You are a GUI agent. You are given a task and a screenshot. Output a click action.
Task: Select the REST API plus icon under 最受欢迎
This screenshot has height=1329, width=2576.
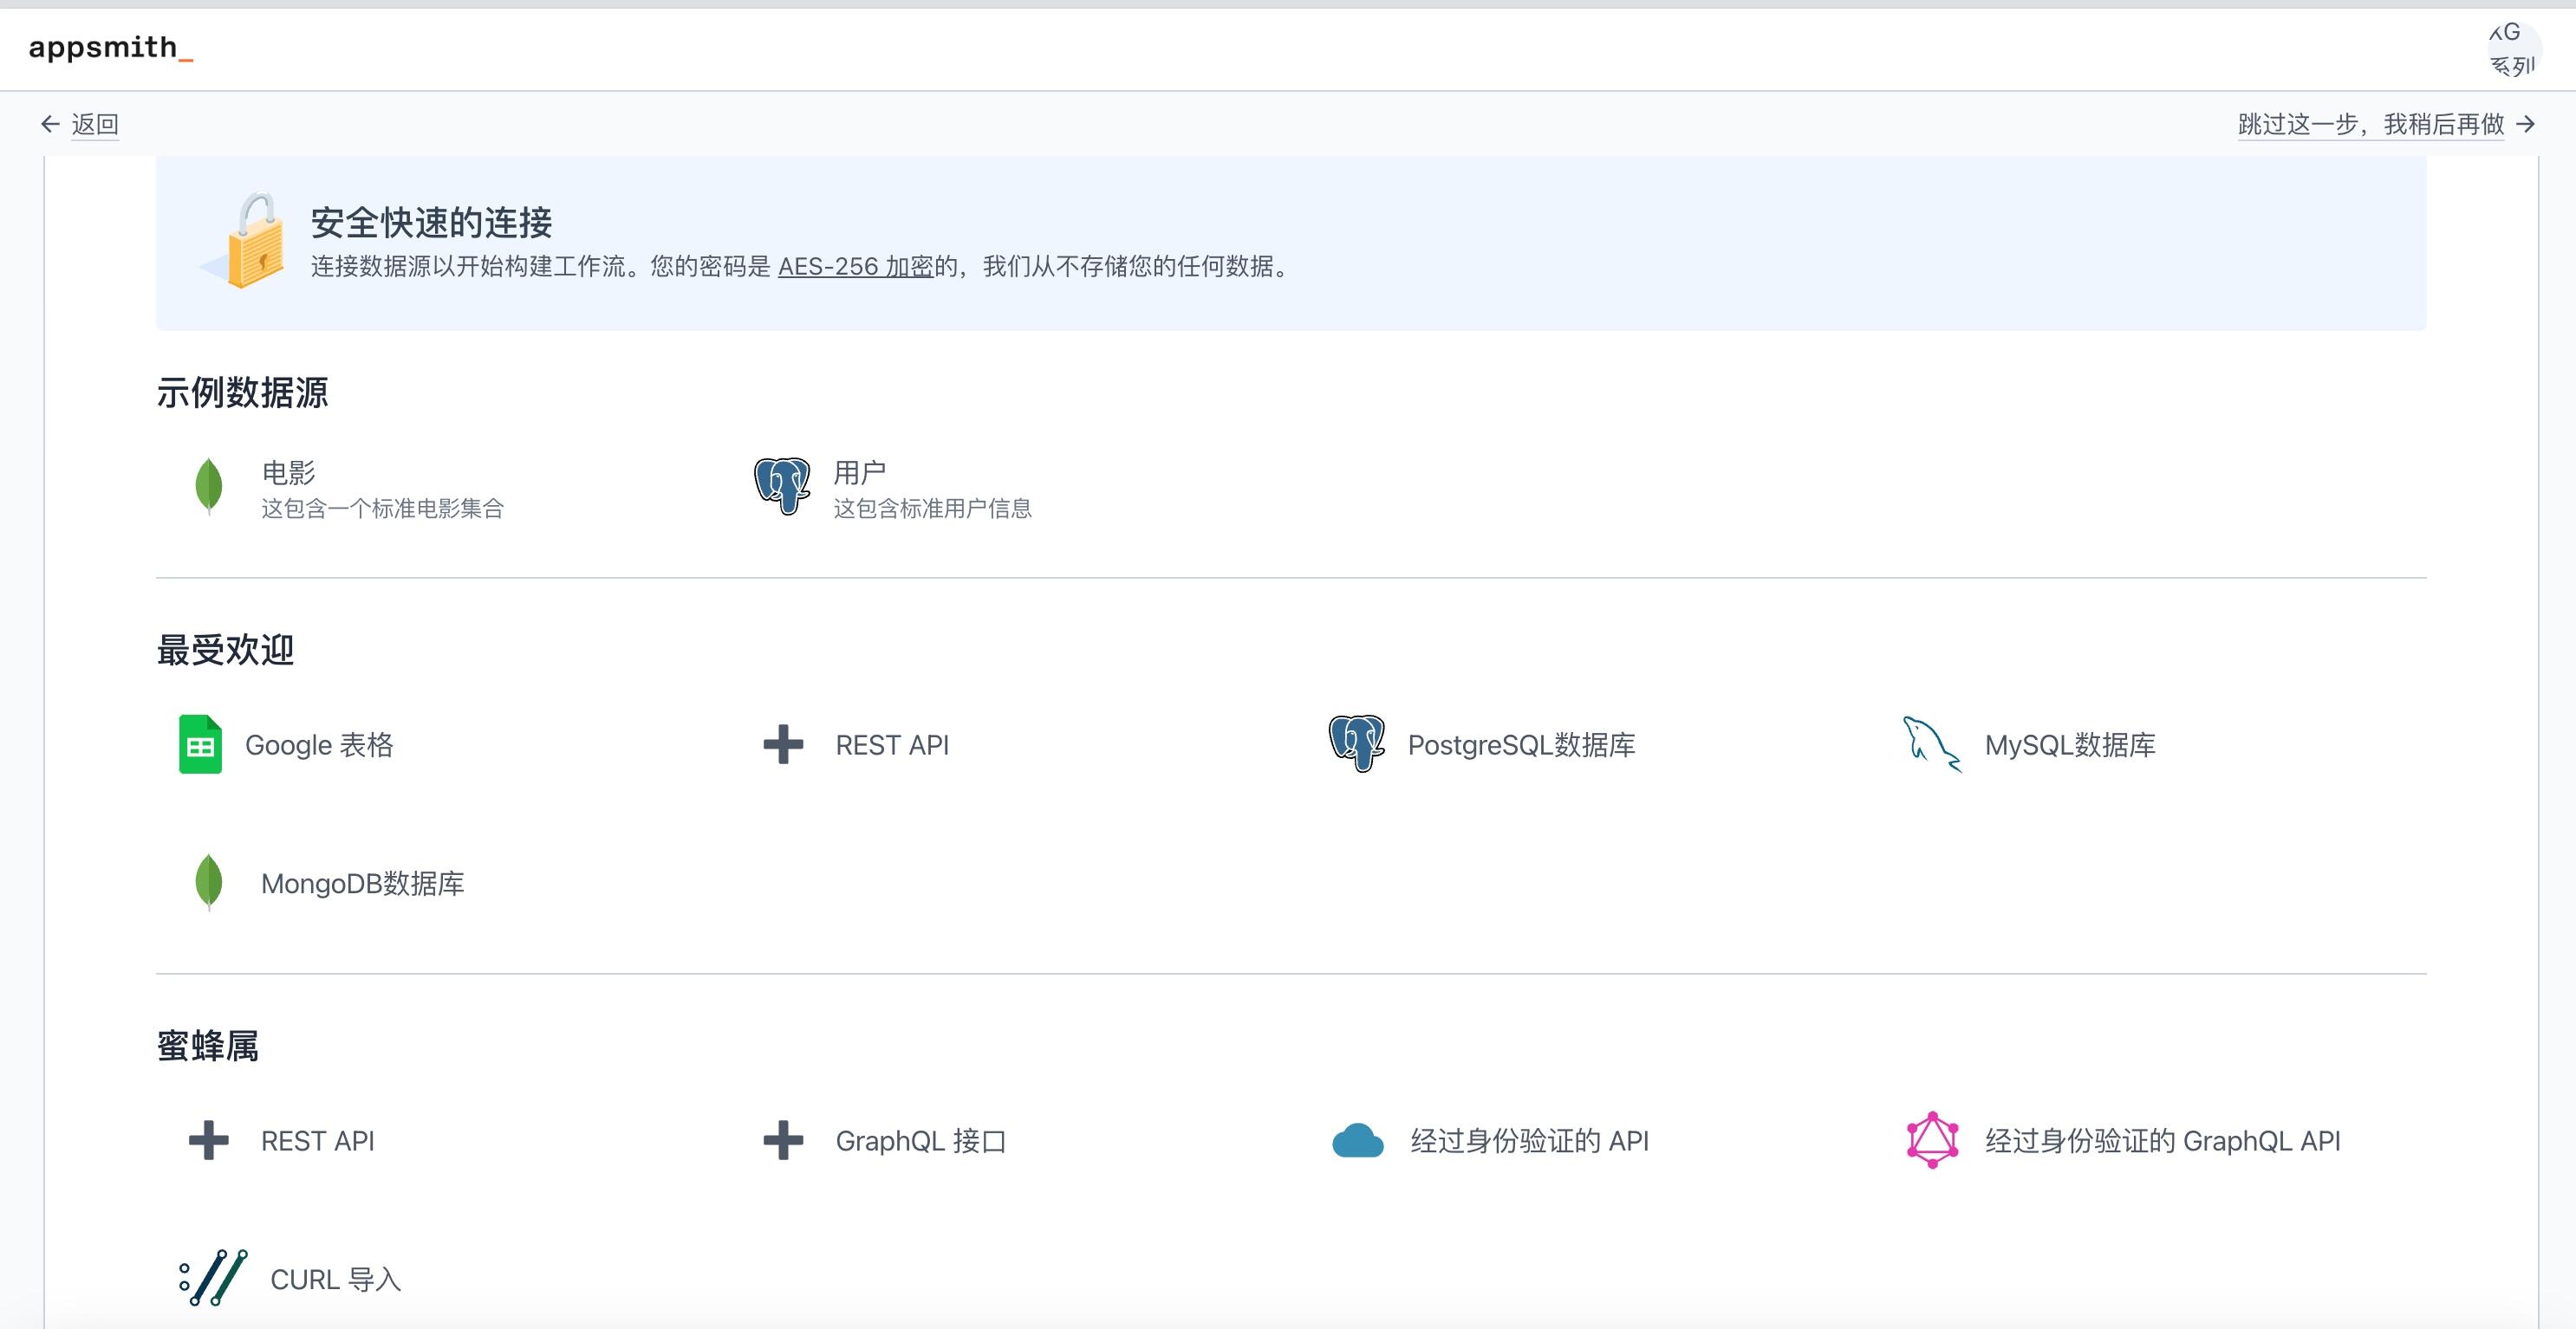coord(783,744)
